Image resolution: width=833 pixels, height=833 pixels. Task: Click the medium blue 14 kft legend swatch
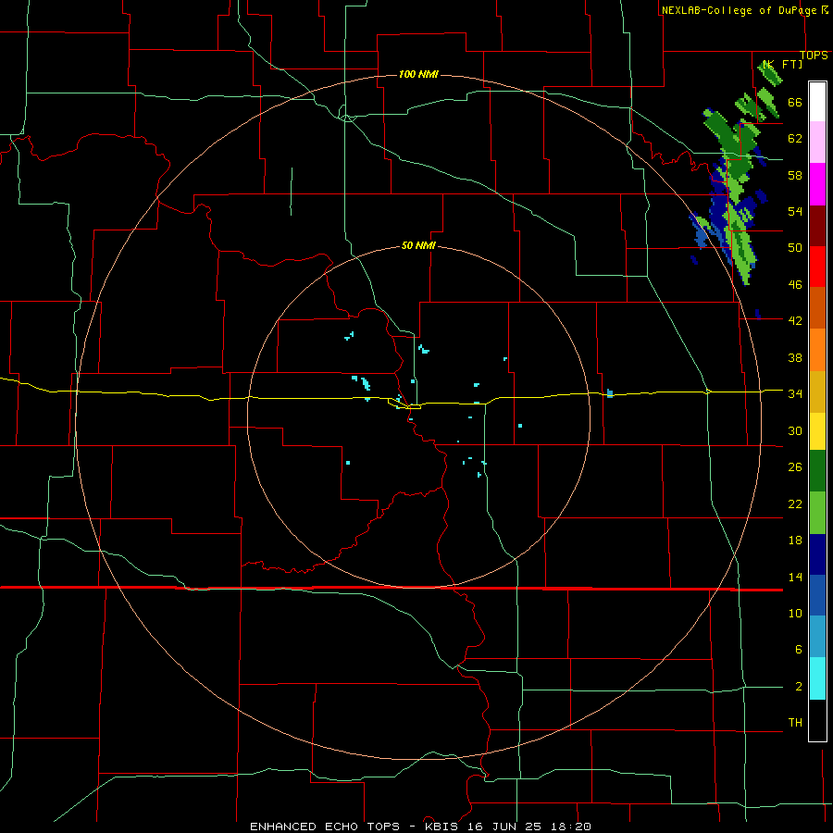[817, 595]
